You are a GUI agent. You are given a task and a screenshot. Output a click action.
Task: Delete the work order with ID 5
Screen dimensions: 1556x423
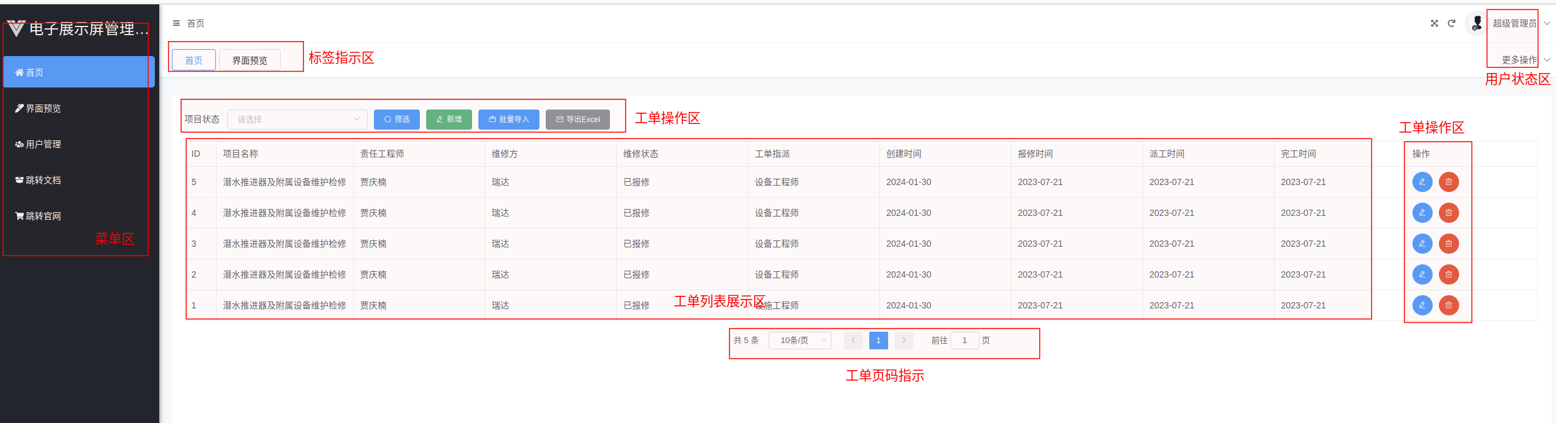[x=1449, y=182]
